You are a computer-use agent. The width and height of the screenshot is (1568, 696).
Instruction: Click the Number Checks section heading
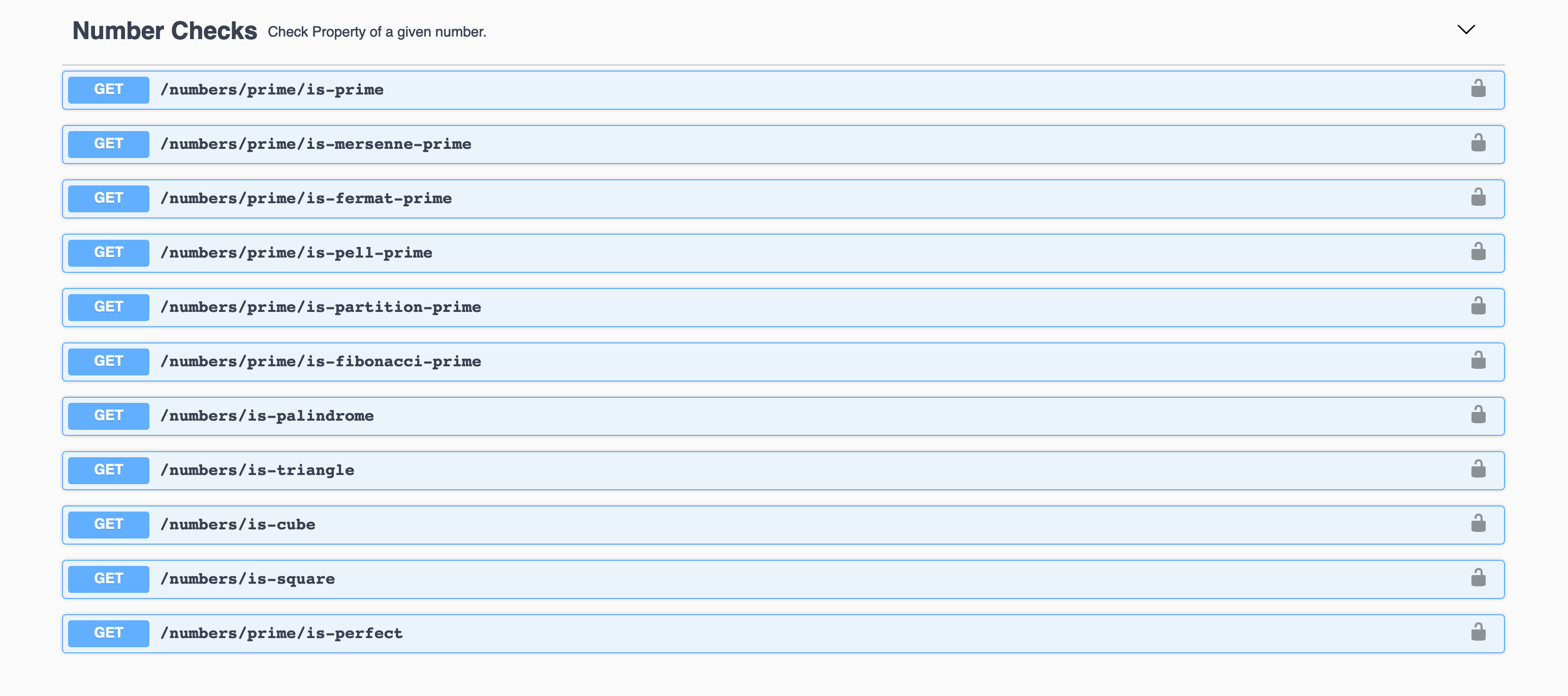165,30
